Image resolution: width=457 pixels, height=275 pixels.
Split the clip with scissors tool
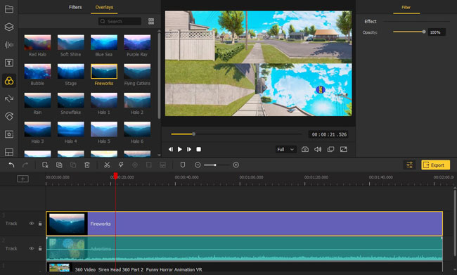coord(107,165)
